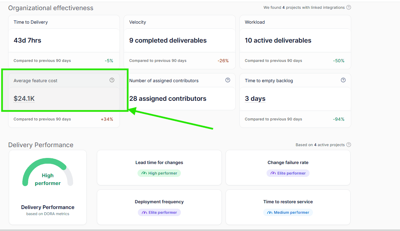Open the active projects help icon

point(349,144)
